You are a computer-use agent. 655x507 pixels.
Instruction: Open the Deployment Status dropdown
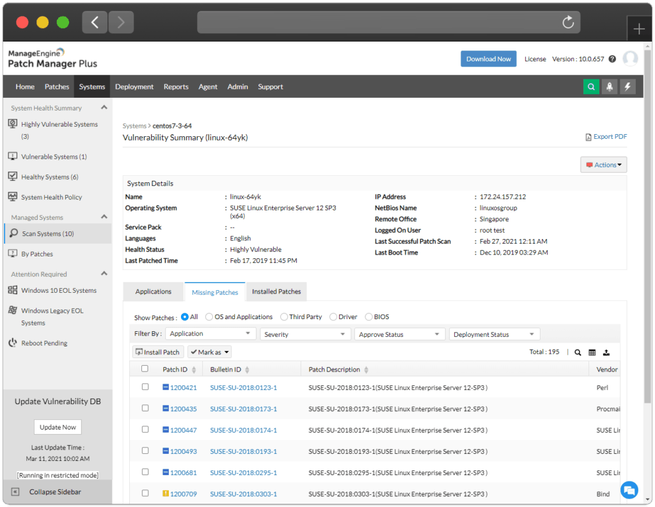click(494, 334)
